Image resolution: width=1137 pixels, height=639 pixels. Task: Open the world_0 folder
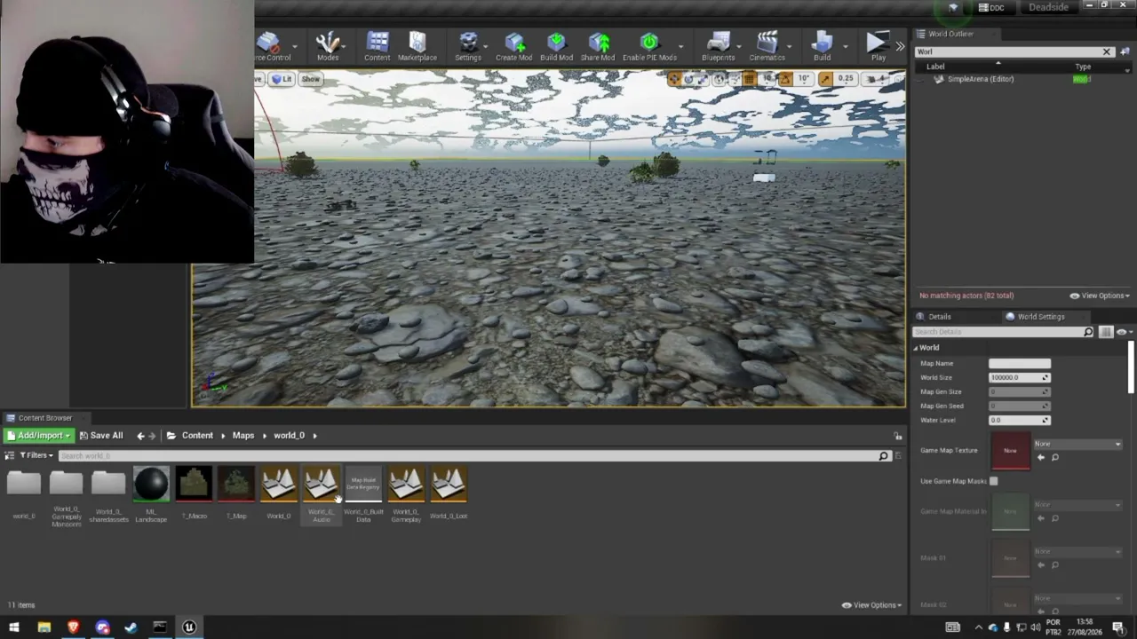[x=24, y=494]
